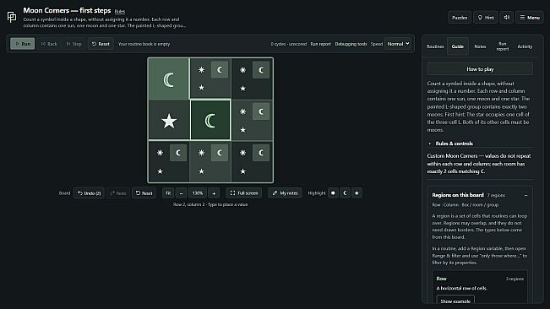Click the sun candidate in row 1, column 3

242,70
